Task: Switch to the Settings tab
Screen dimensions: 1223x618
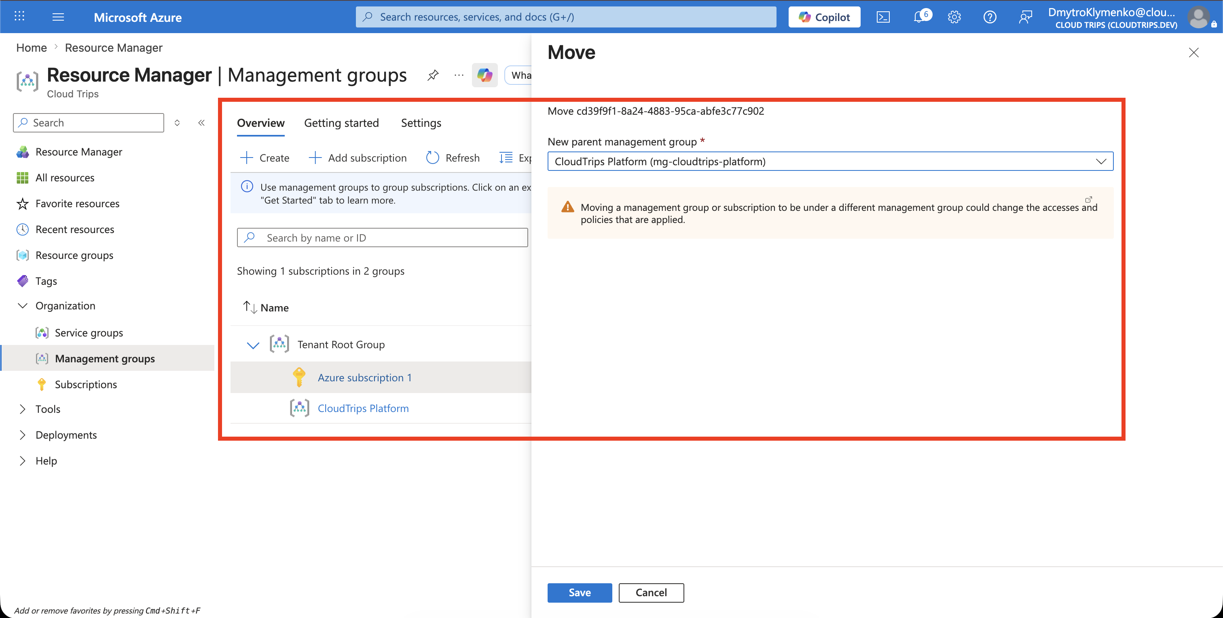Action: point(421,123)
